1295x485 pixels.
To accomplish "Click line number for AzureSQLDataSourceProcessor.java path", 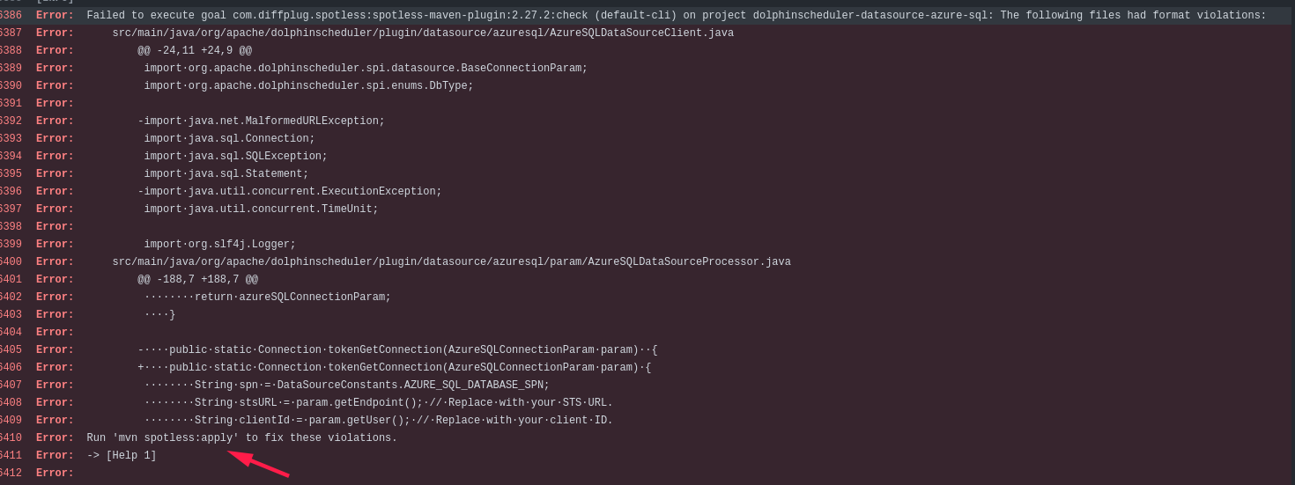I will pyautogui.click(x=11, y=262).
